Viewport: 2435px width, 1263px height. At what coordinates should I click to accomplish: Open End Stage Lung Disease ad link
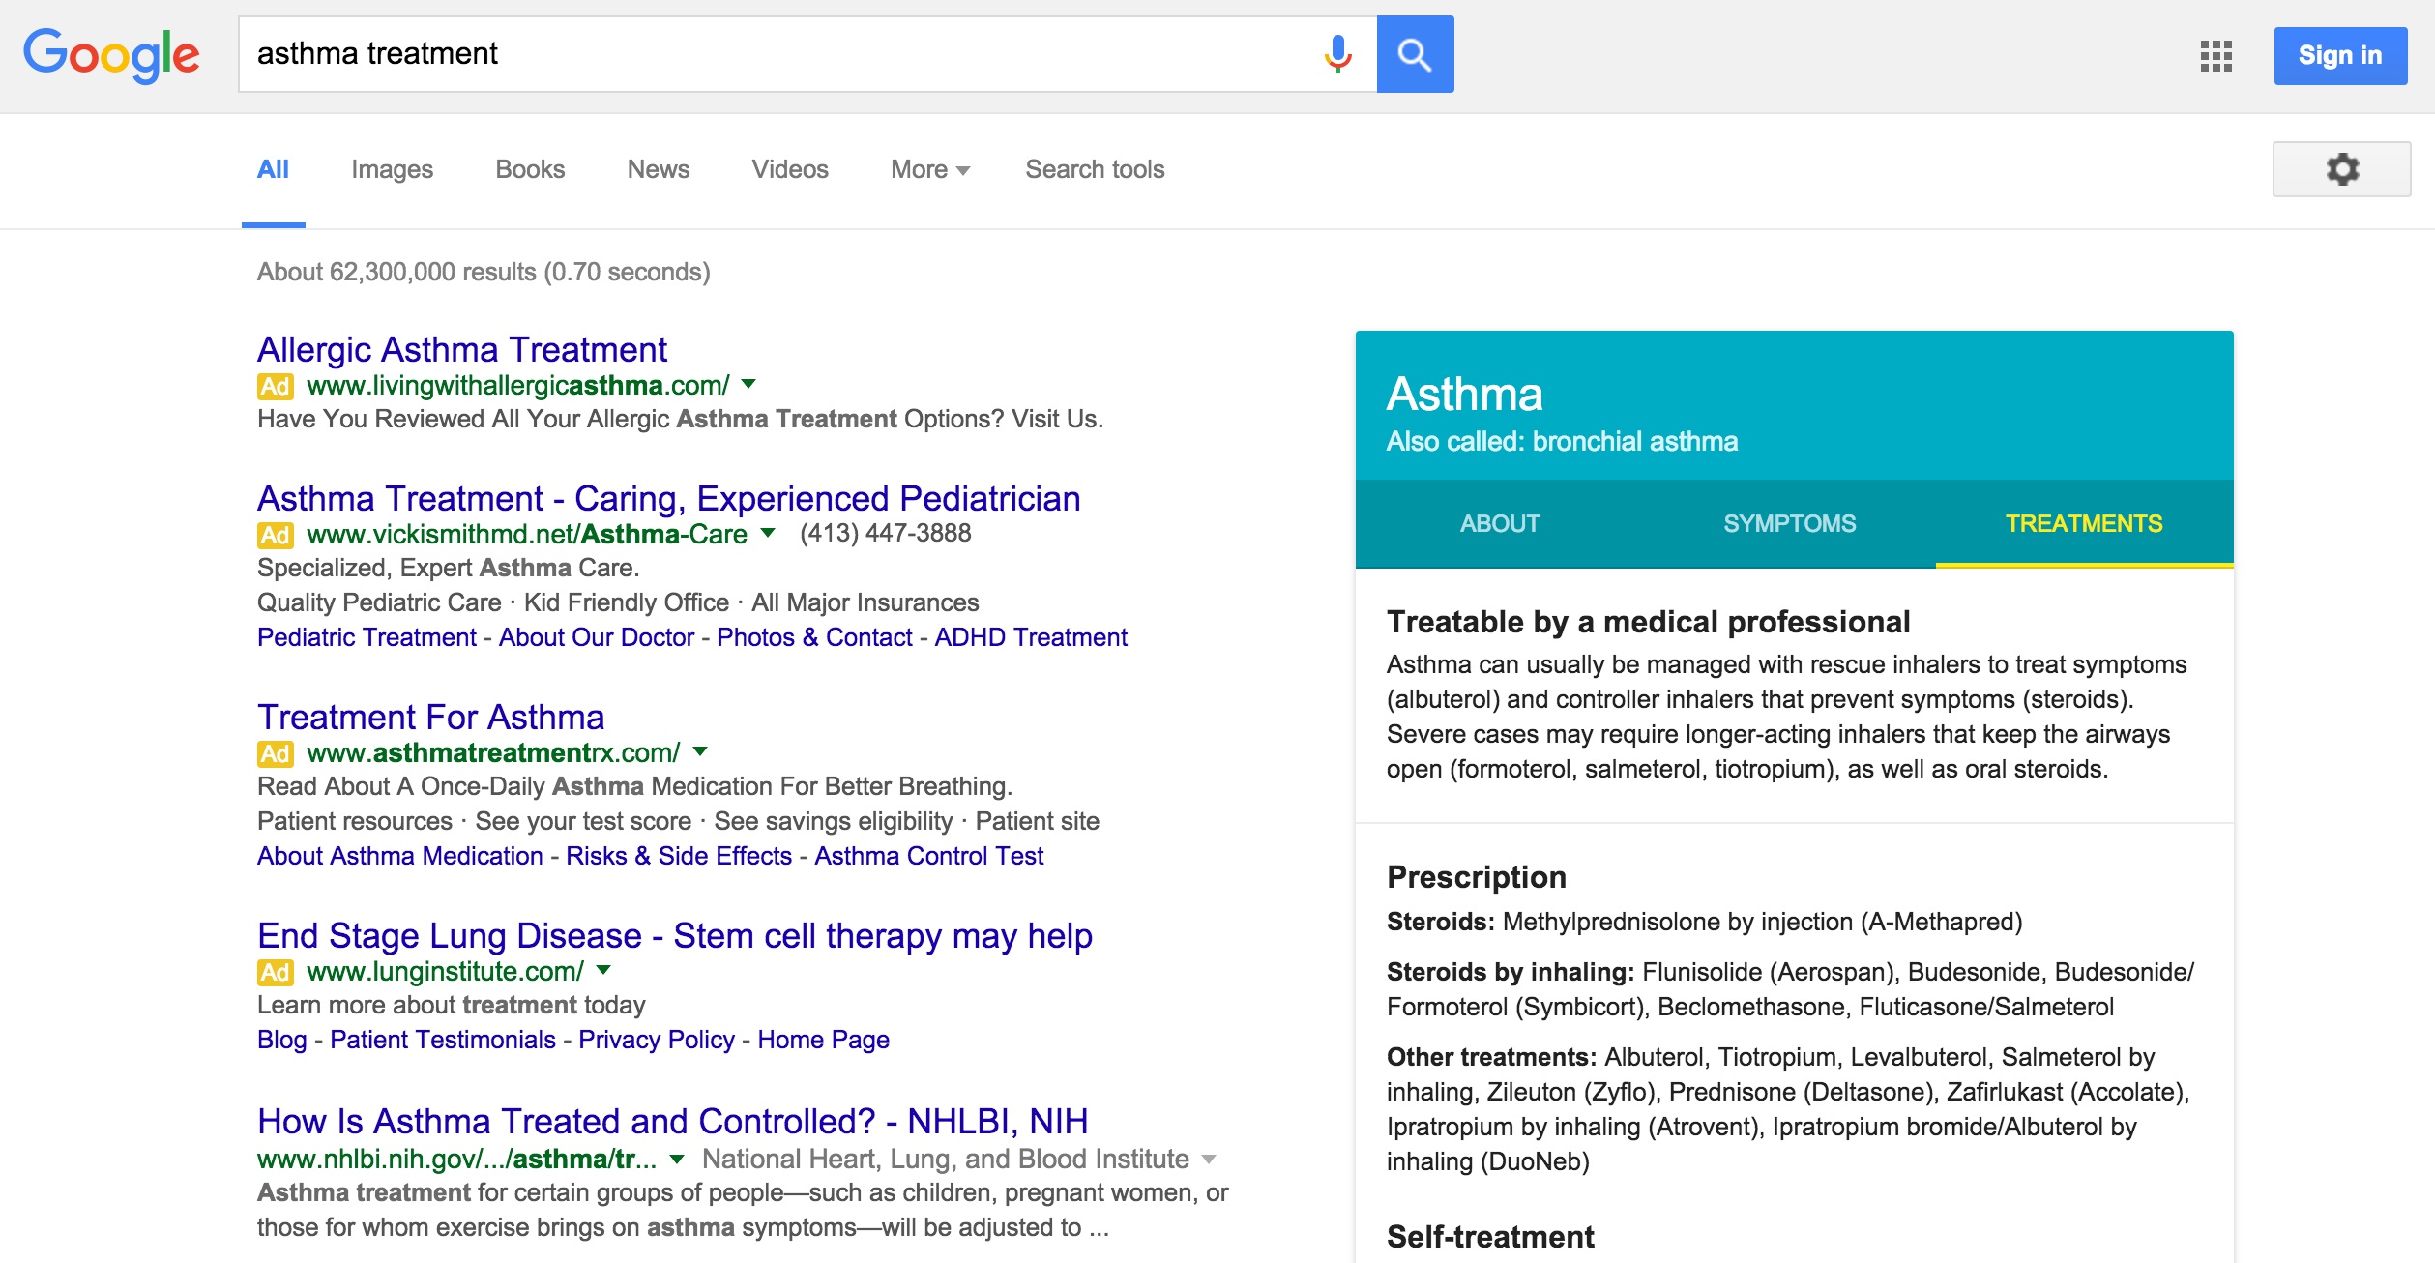tap(675, 935)
